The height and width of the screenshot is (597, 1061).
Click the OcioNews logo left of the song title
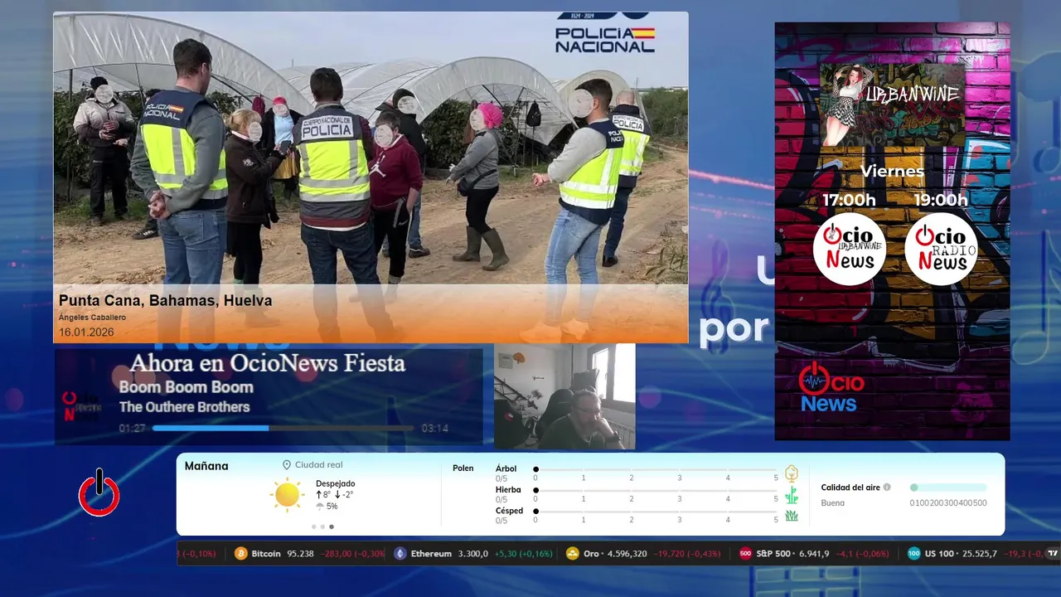(82, 406)
